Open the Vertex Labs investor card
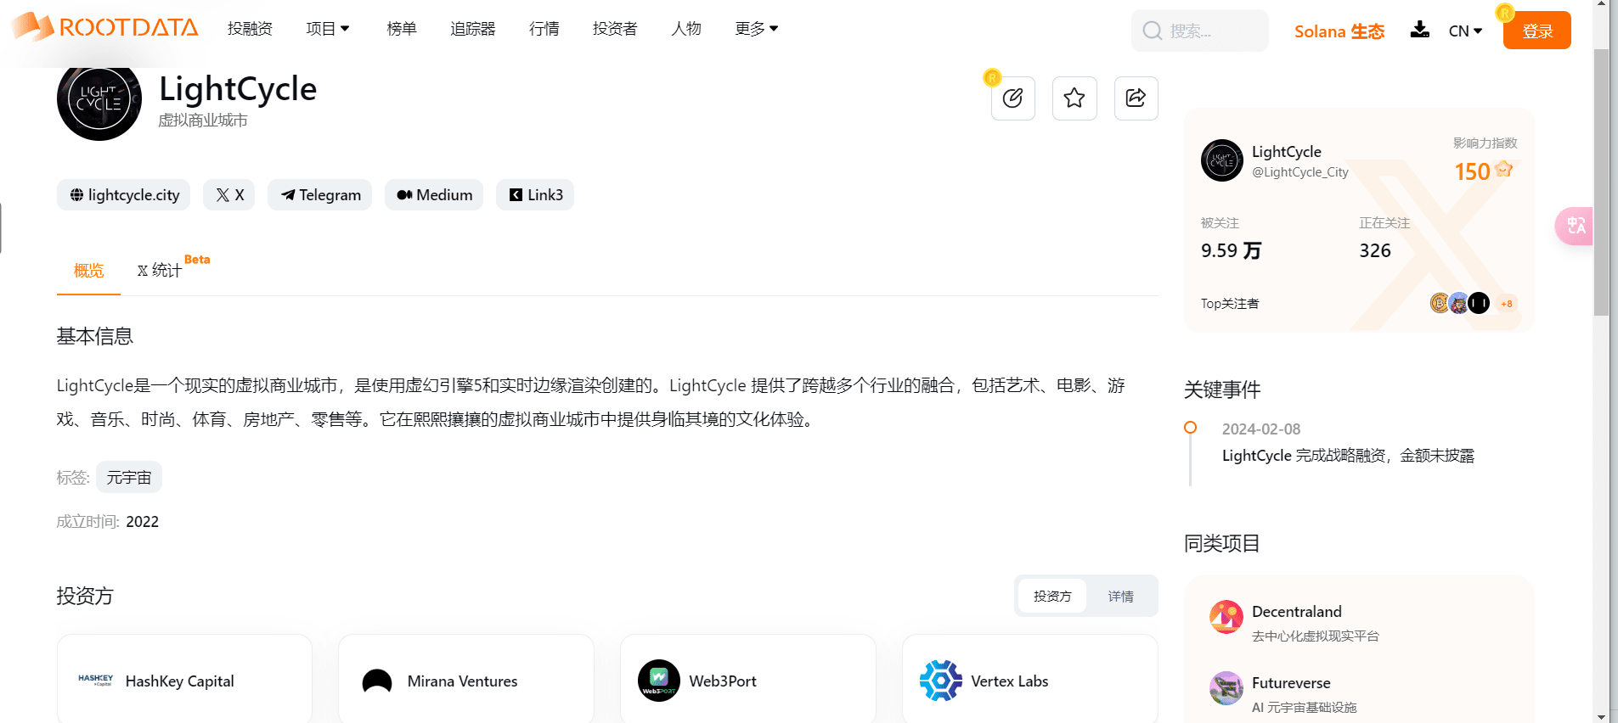 tap(1030, 681)
